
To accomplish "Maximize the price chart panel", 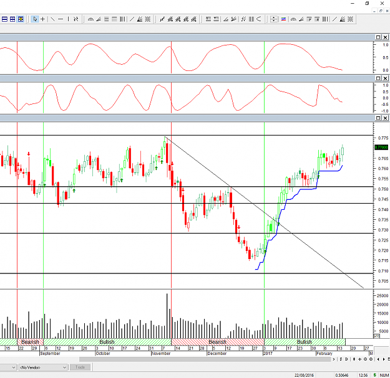I will (x=378, y=118).
